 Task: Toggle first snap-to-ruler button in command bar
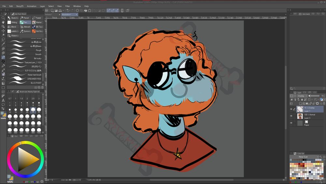(x=109, y=10)
